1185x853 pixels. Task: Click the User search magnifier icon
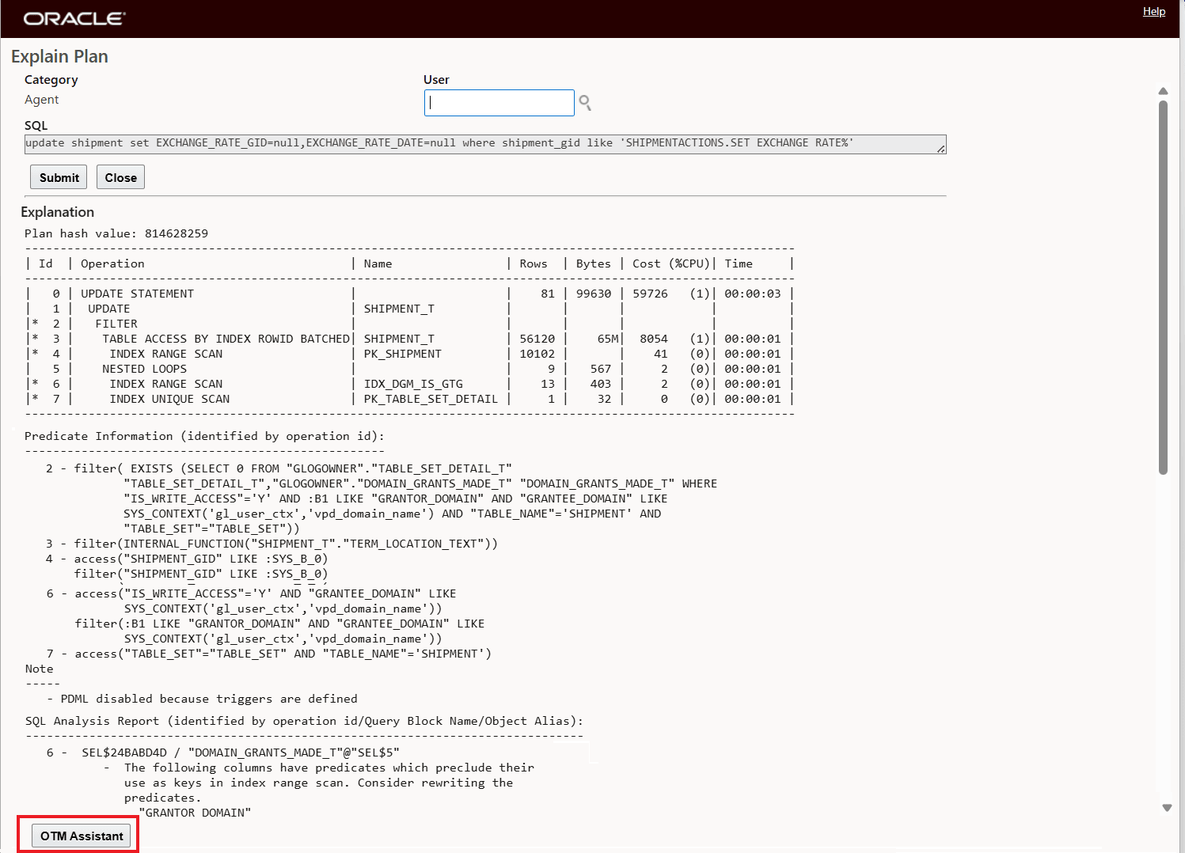click(585, 103)
